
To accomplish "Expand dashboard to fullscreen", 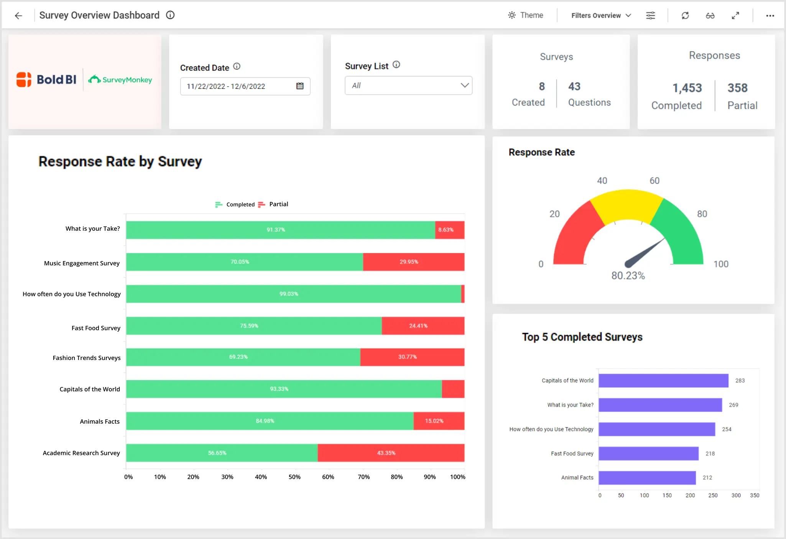I will click(x=735, y=15).
